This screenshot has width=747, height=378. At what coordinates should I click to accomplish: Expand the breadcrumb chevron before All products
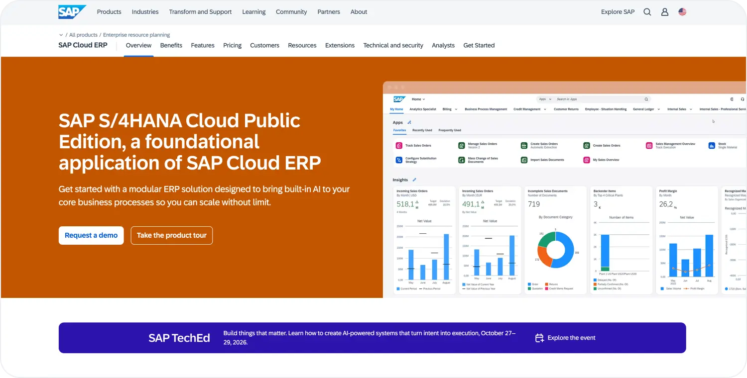point(61,35)
